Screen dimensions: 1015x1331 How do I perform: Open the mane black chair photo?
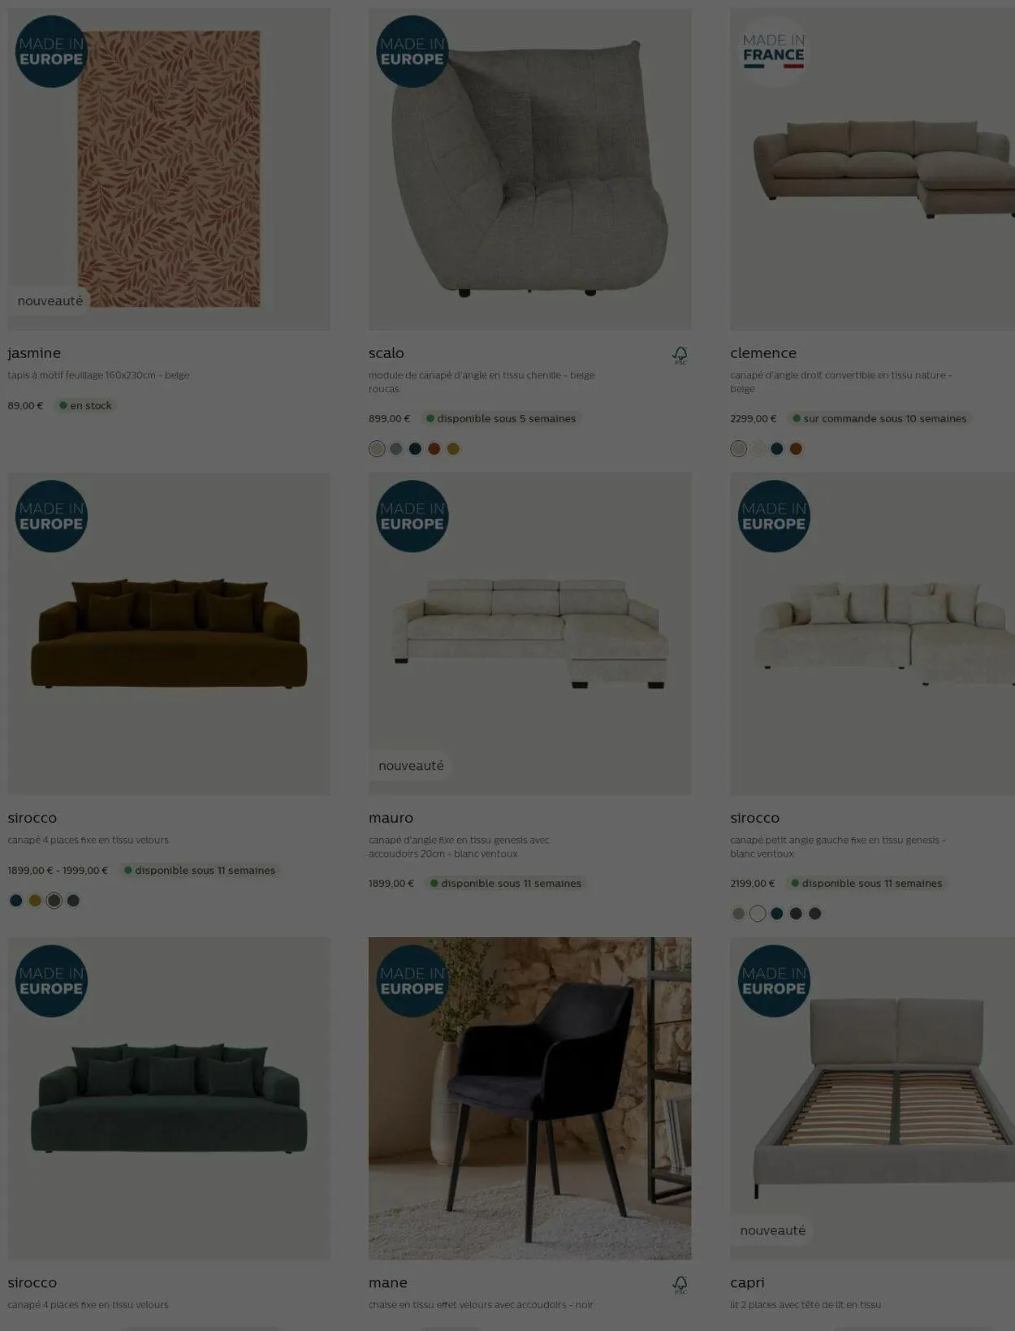529,1099
